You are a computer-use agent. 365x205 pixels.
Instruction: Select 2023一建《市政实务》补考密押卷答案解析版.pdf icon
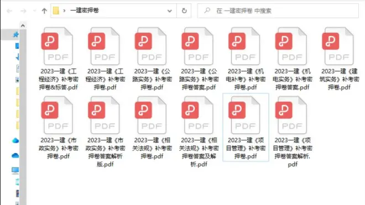[x=105, y=115]
